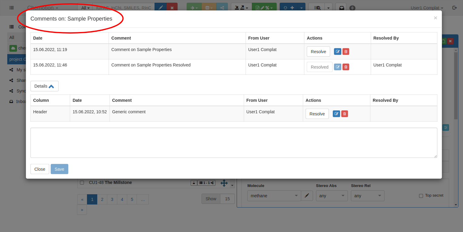Collapse the Details section
This screenshot has height=232, width=463.
coord(44,86)
